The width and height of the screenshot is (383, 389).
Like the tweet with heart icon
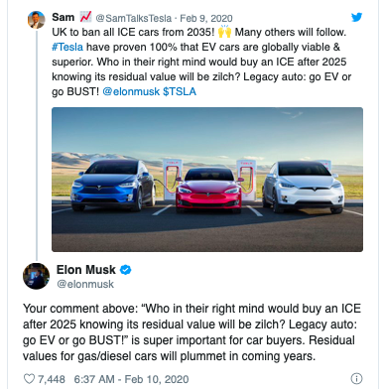[29, 379]
